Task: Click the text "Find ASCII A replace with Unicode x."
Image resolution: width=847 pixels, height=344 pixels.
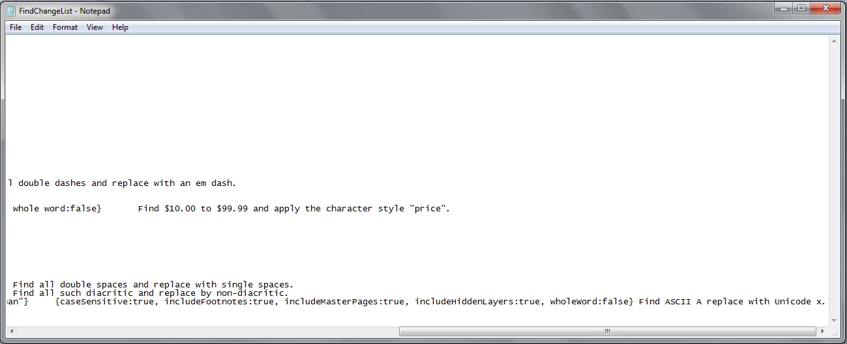Action: [x=732, y=302]
